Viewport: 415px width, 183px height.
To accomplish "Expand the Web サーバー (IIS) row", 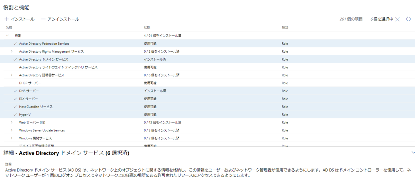I will point(12,122).
